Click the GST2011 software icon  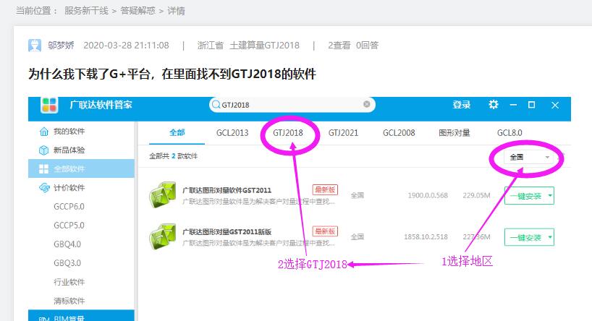pos(163,194)
